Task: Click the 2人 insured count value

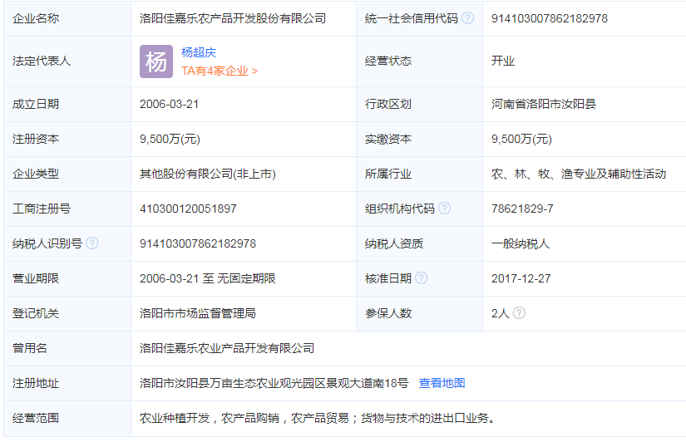Action: [500, 313]
